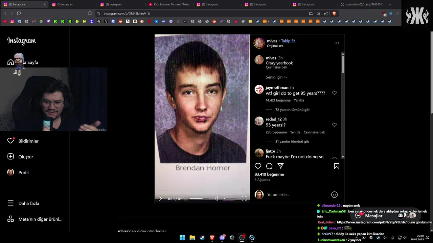Open the Instagram bookmark icon in bookmarks bar
This screenshot has width=433, height=243.
(12, 21)
